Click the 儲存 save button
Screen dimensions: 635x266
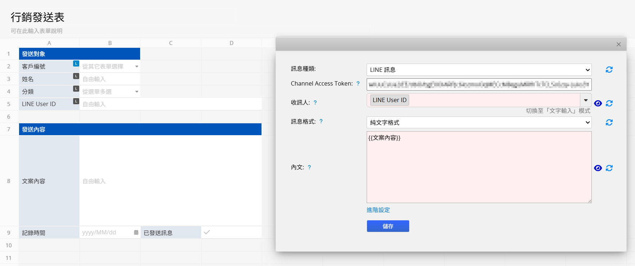[x=388, y=226]
